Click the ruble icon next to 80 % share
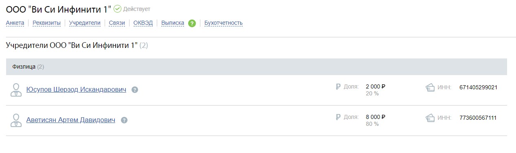This screenshot has height=153, width=516. [x=338, y=117]
